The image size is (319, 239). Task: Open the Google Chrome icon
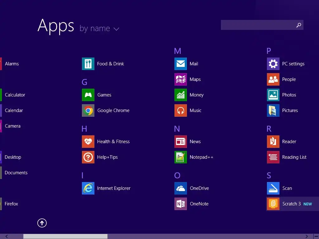[88, 110]
